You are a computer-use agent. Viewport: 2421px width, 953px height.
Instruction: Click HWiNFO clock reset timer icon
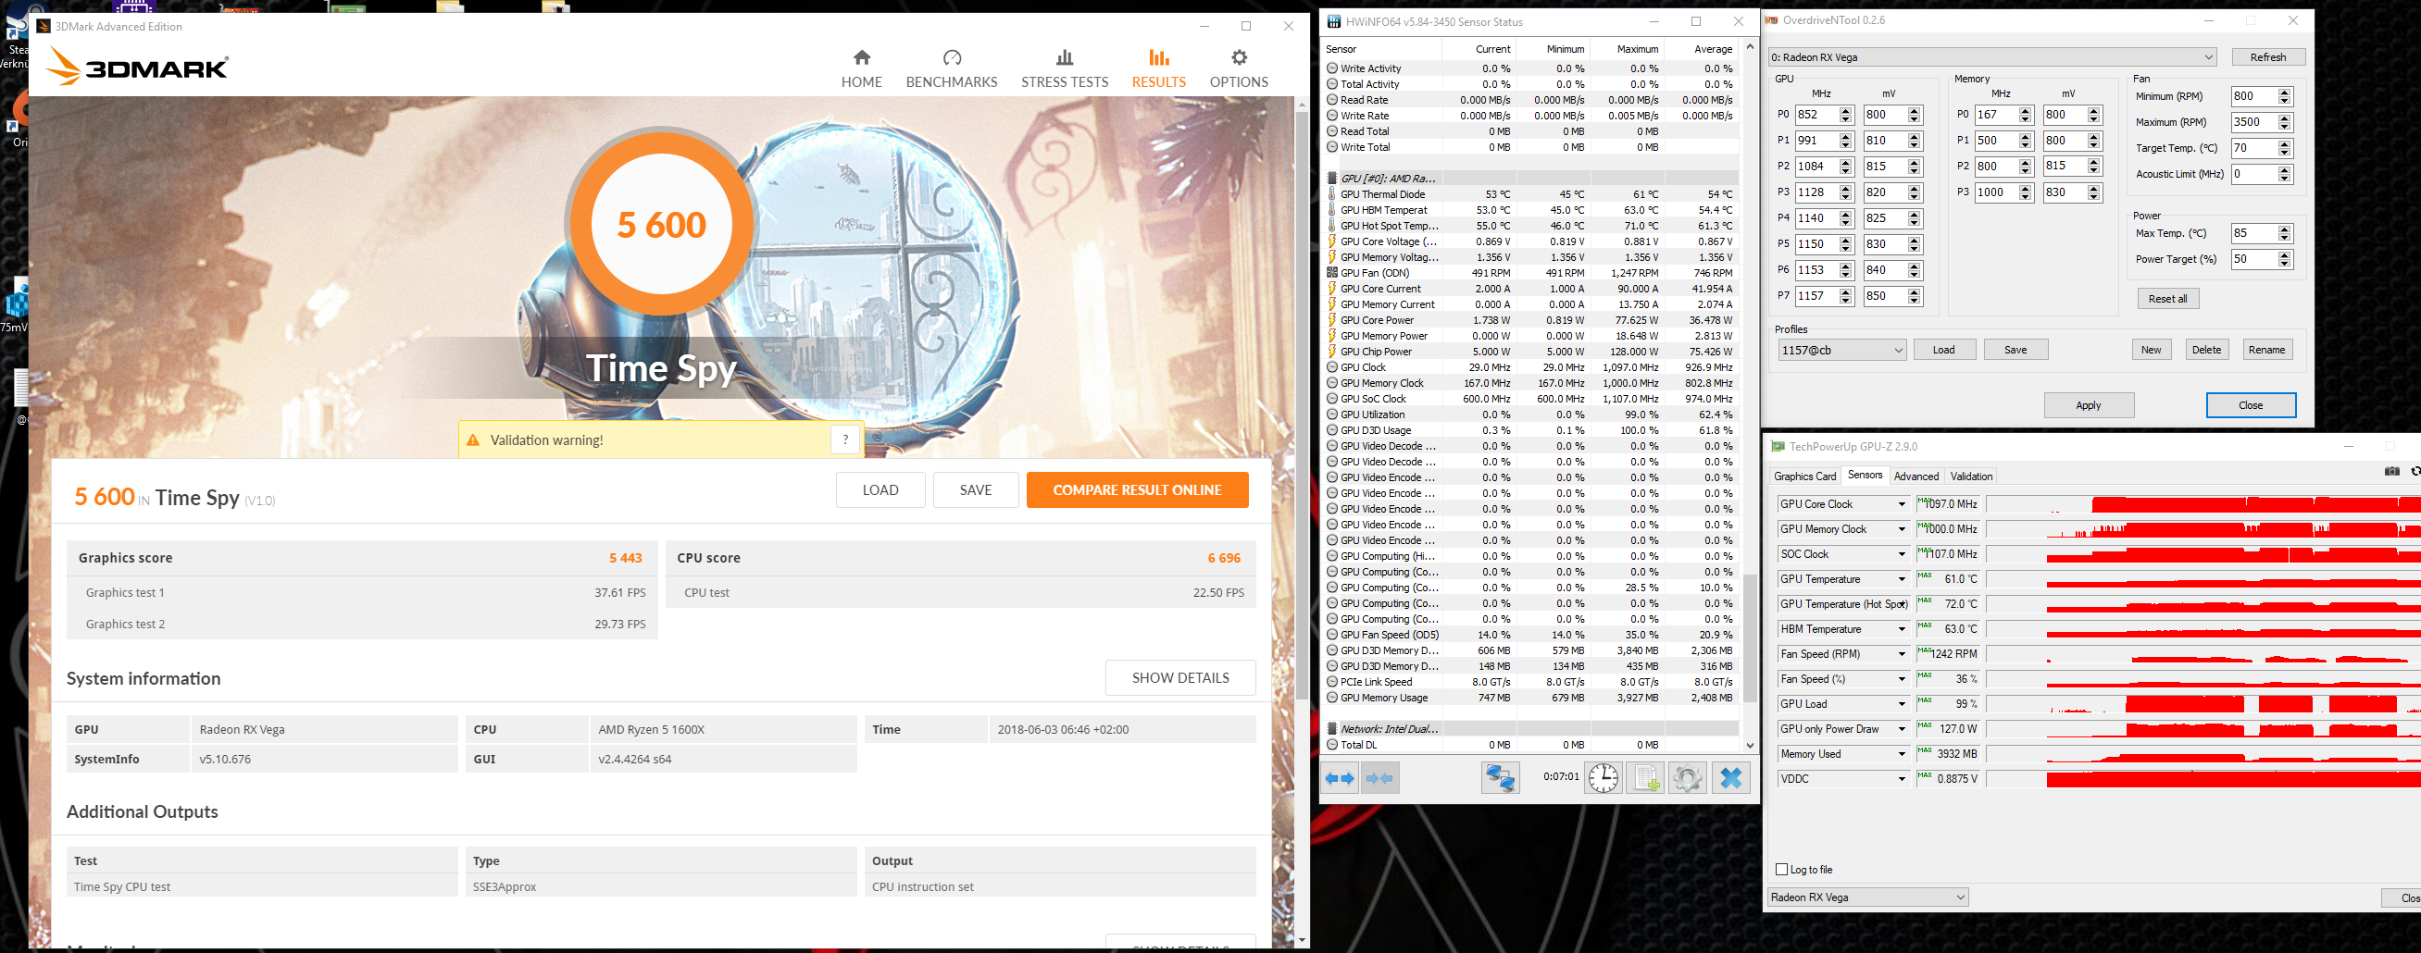pyautogui.click(x=1603, y=778)
